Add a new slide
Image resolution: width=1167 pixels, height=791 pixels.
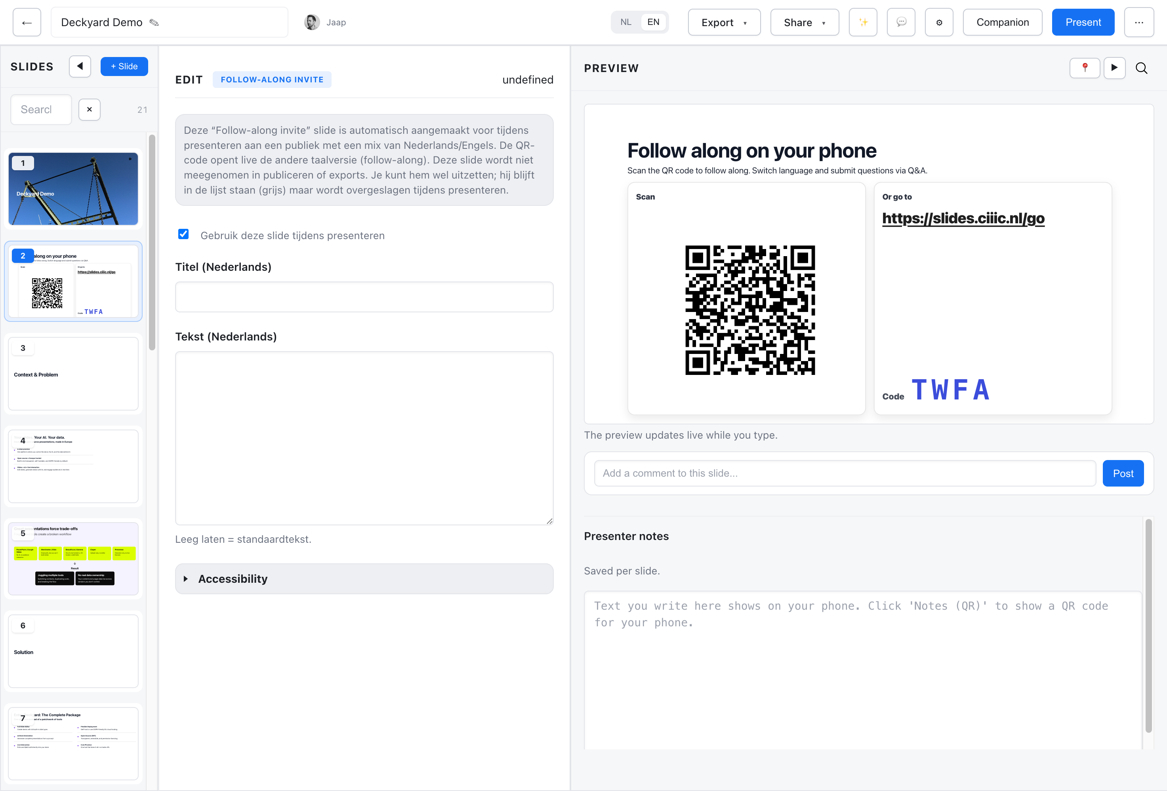(x=124, y=66)
